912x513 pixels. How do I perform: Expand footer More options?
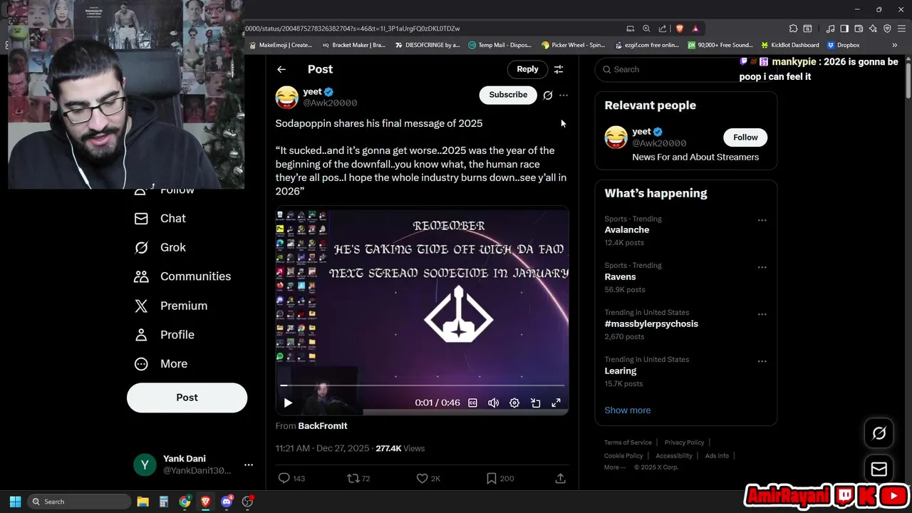coord(615,467)
